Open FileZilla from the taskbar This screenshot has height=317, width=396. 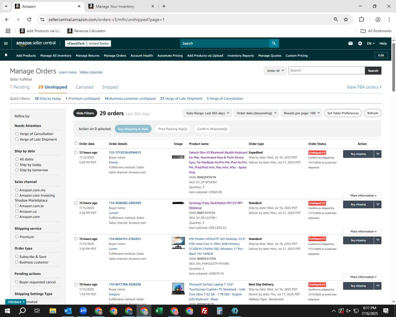click(x=204, y=311)
